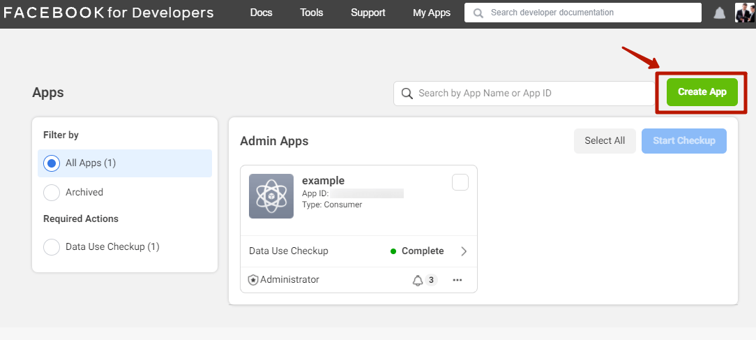Click the Data Use Checkup row label

288,251
